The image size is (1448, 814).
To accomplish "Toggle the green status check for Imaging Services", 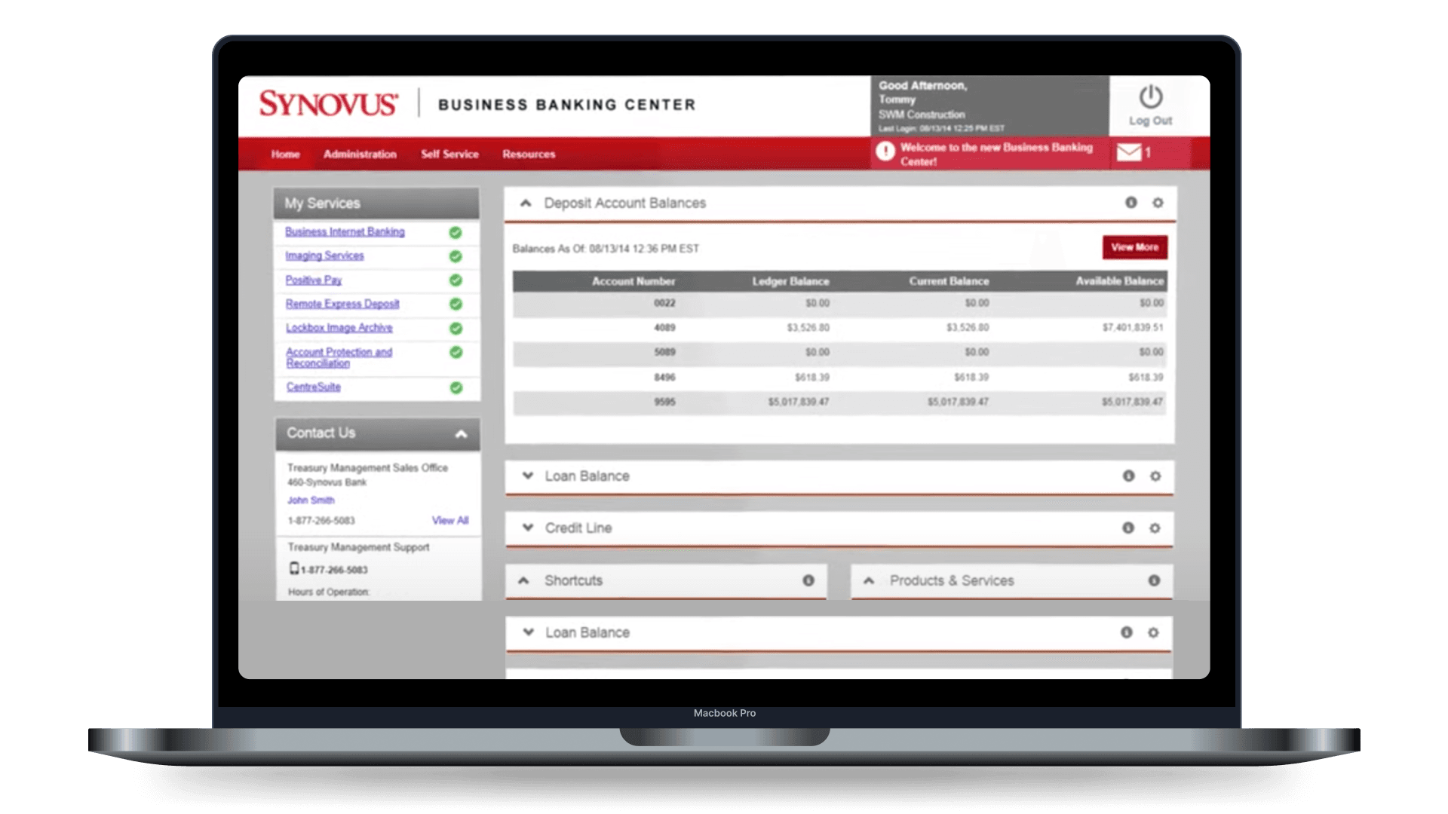I will tap(455, 256).
